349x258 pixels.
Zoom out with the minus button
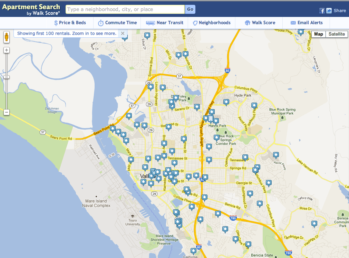(x=7, y=112)
